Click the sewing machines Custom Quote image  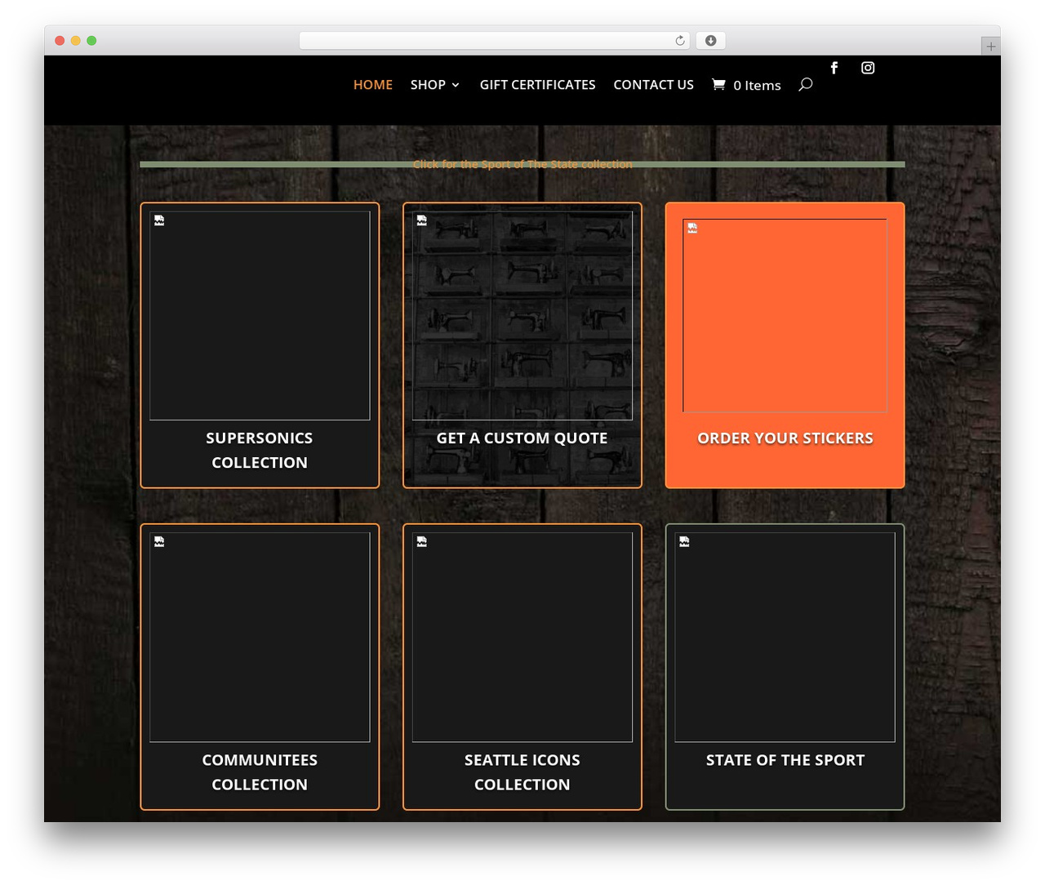522,316
